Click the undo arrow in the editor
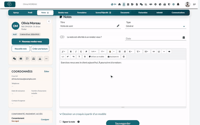Viewport: 200px width, 125px height. (x=68, y=57)
